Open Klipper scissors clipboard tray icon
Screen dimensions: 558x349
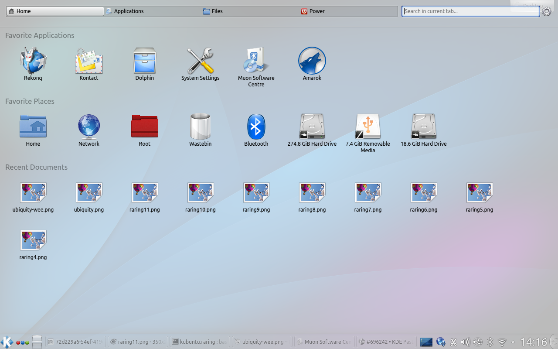click(453, 342)
